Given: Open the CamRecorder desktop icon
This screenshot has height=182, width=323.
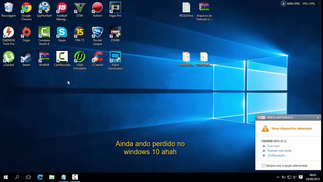Looking at the screenshot, I should [x=62, y=59].
